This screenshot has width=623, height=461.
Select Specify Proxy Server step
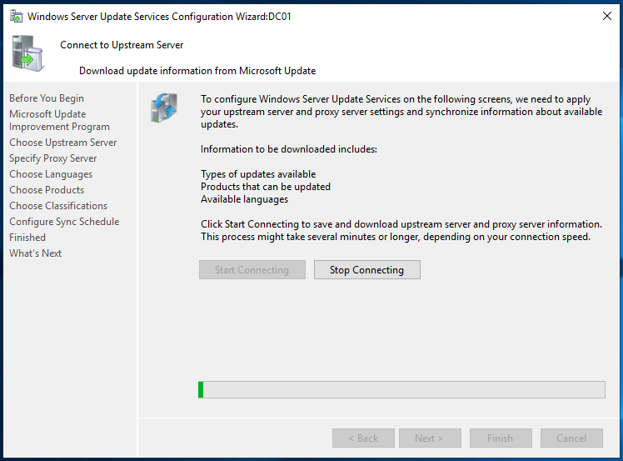pyautogui.click(x=53, y=158)
